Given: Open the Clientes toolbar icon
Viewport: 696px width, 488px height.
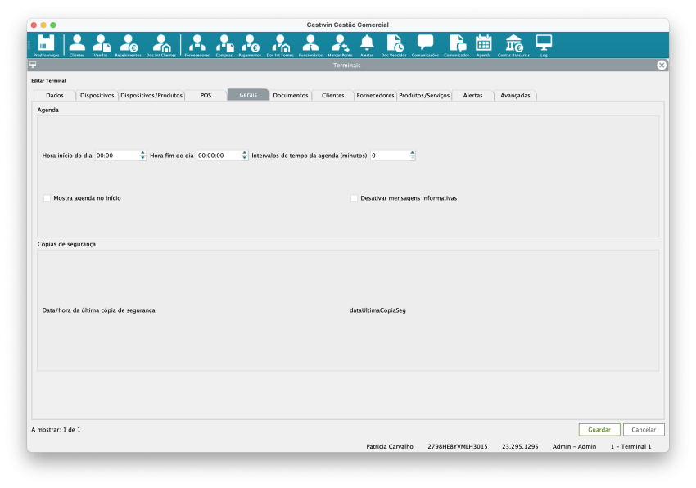Looking at the screenshot, I should 77,44.
